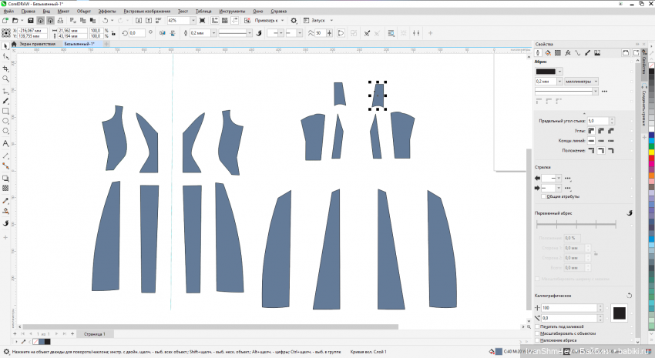Click the calligraphic nib shape preview square
This screenshot has height=358, width=655.
(x=619, y=313)
